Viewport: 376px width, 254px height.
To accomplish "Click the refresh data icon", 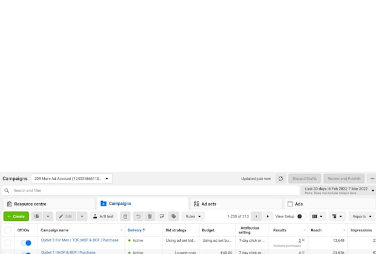I will pos(280,179).
